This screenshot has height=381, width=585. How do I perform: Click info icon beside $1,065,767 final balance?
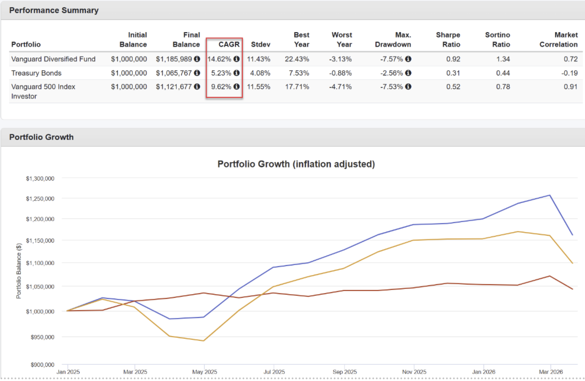click(x=197, y=73)
